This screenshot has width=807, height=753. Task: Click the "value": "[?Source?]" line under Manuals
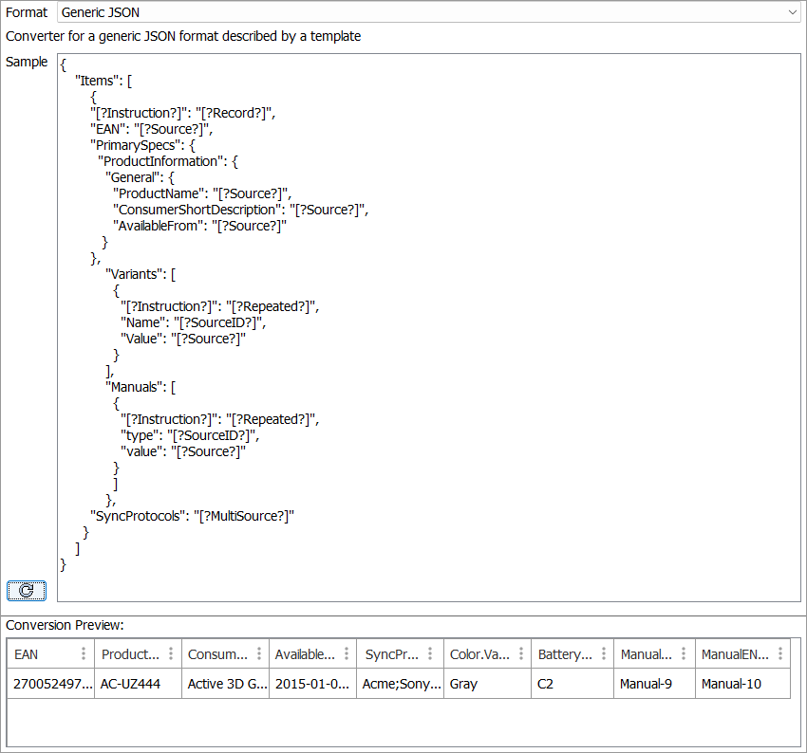point(183,451)
